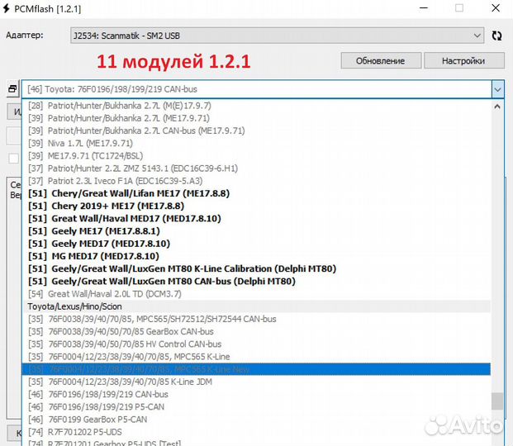Select 76F0038/39/40/70/85, MPC565/SH72512 CAN-bus entry
This screenshot has height=446, width=513.
click(x=256, y=319)
